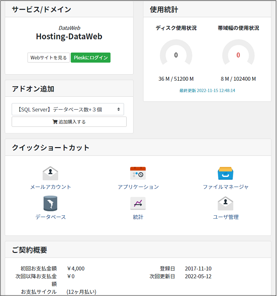The width and height of the screenshot is (277, 296).
Task: Click the green Pleskにログイン button
Action: coord(90,57)
